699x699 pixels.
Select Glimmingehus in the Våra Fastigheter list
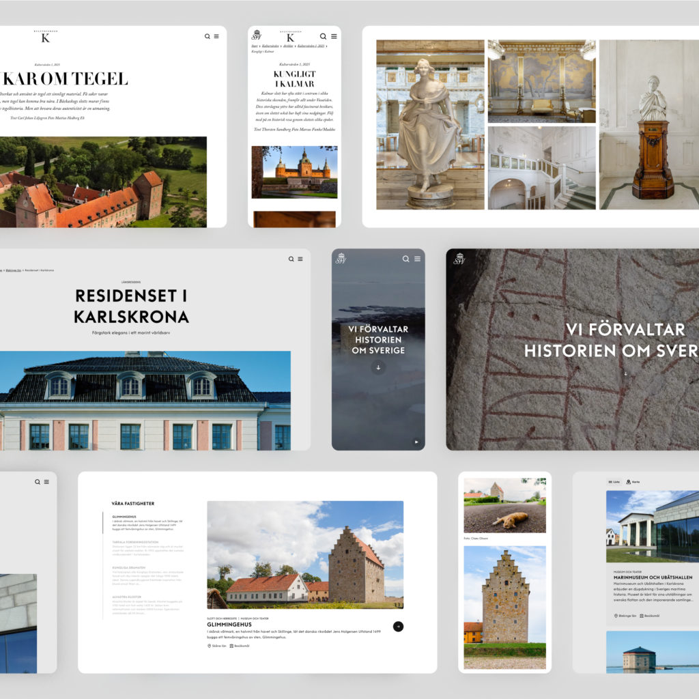147,523
